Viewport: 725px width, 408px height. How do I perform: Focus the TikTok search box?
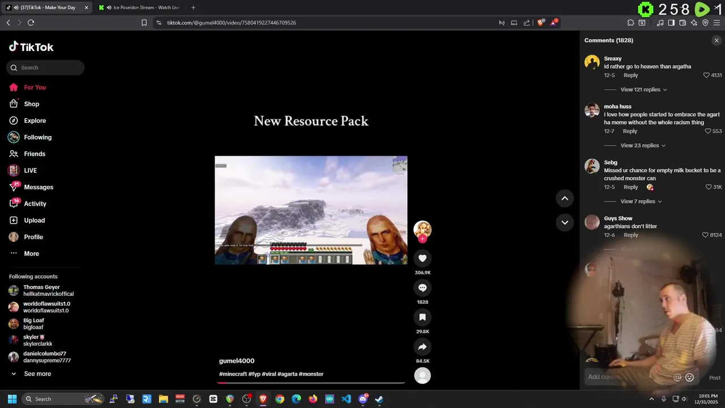coord(45,67)
